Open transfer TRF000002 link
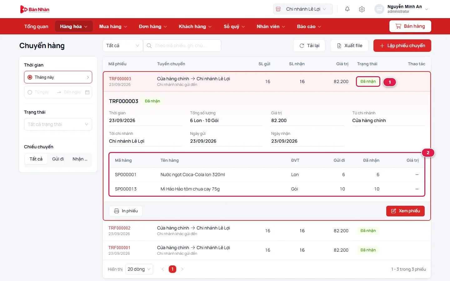450x281 pixels. (x=119, y=228)
